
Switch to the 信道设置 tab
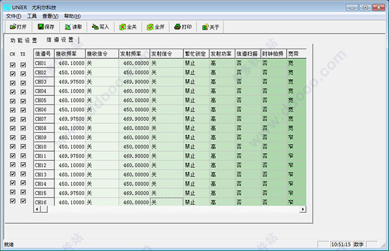(60, 40)
